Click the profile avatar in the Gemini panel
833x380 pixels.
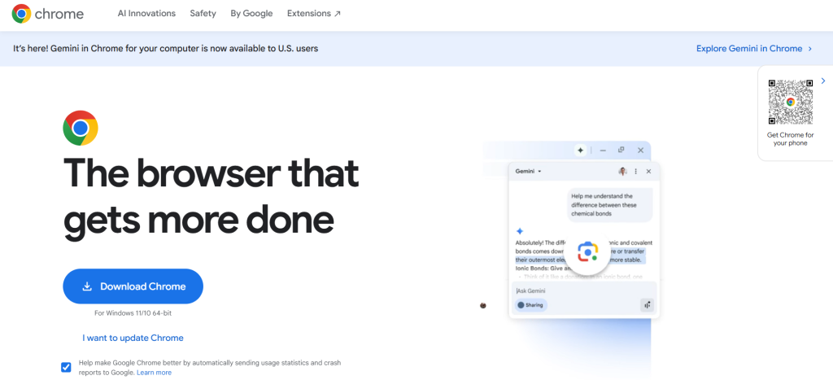coord(622,172)
